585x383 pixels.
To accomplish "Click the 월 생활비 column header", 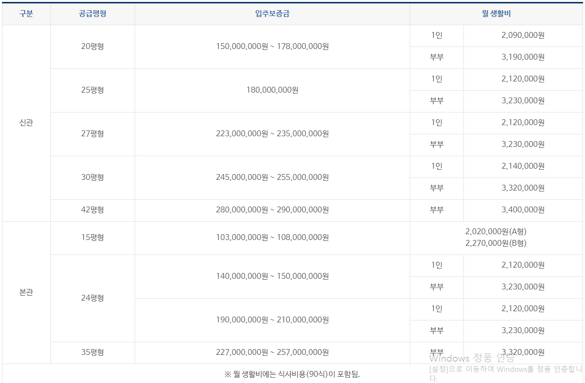I will [x=496, y=14].
